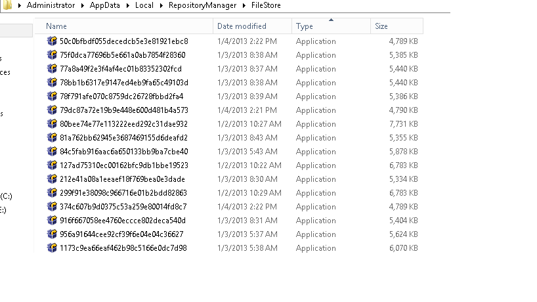This screenshot has height=302, width=537.
Task: Click the icon of file 79dc87a72e19b9e448e600d481b4a573
Action: [52, 110]
